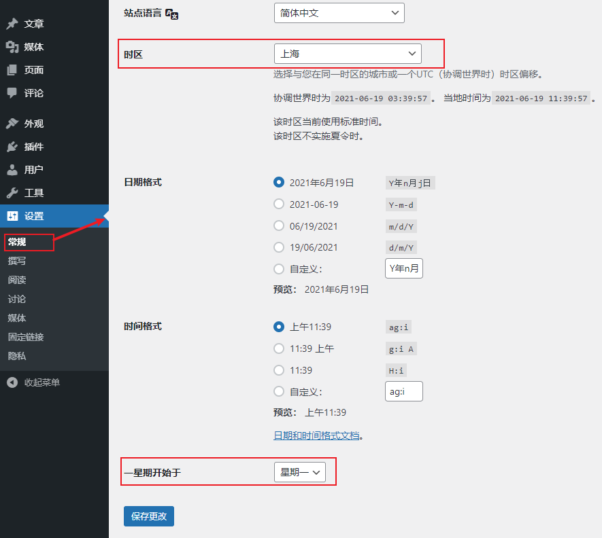Click the pages icon beside 页面
This screenshot has height=538, width=602.
[12, 70]
